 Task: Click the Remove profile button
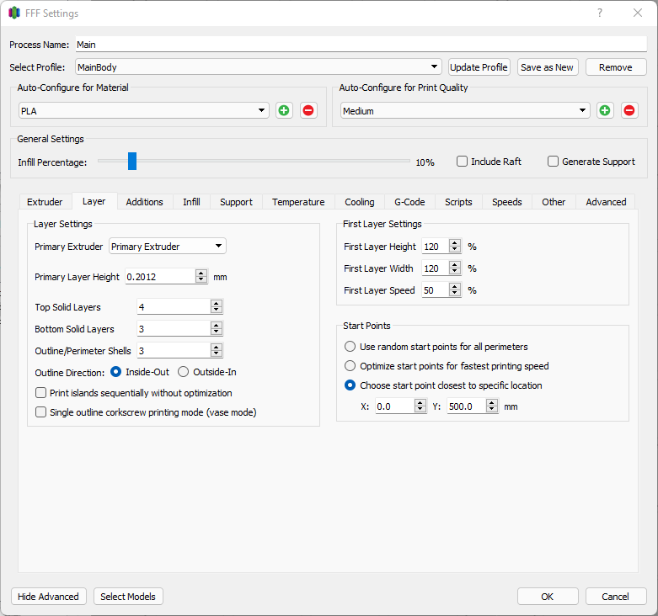[616, 67]
